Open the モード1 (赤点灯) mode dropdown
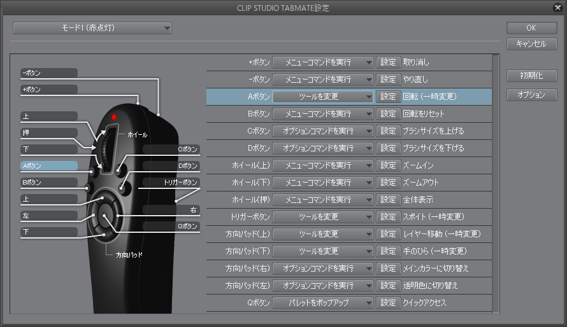 [x=92, y=28]
